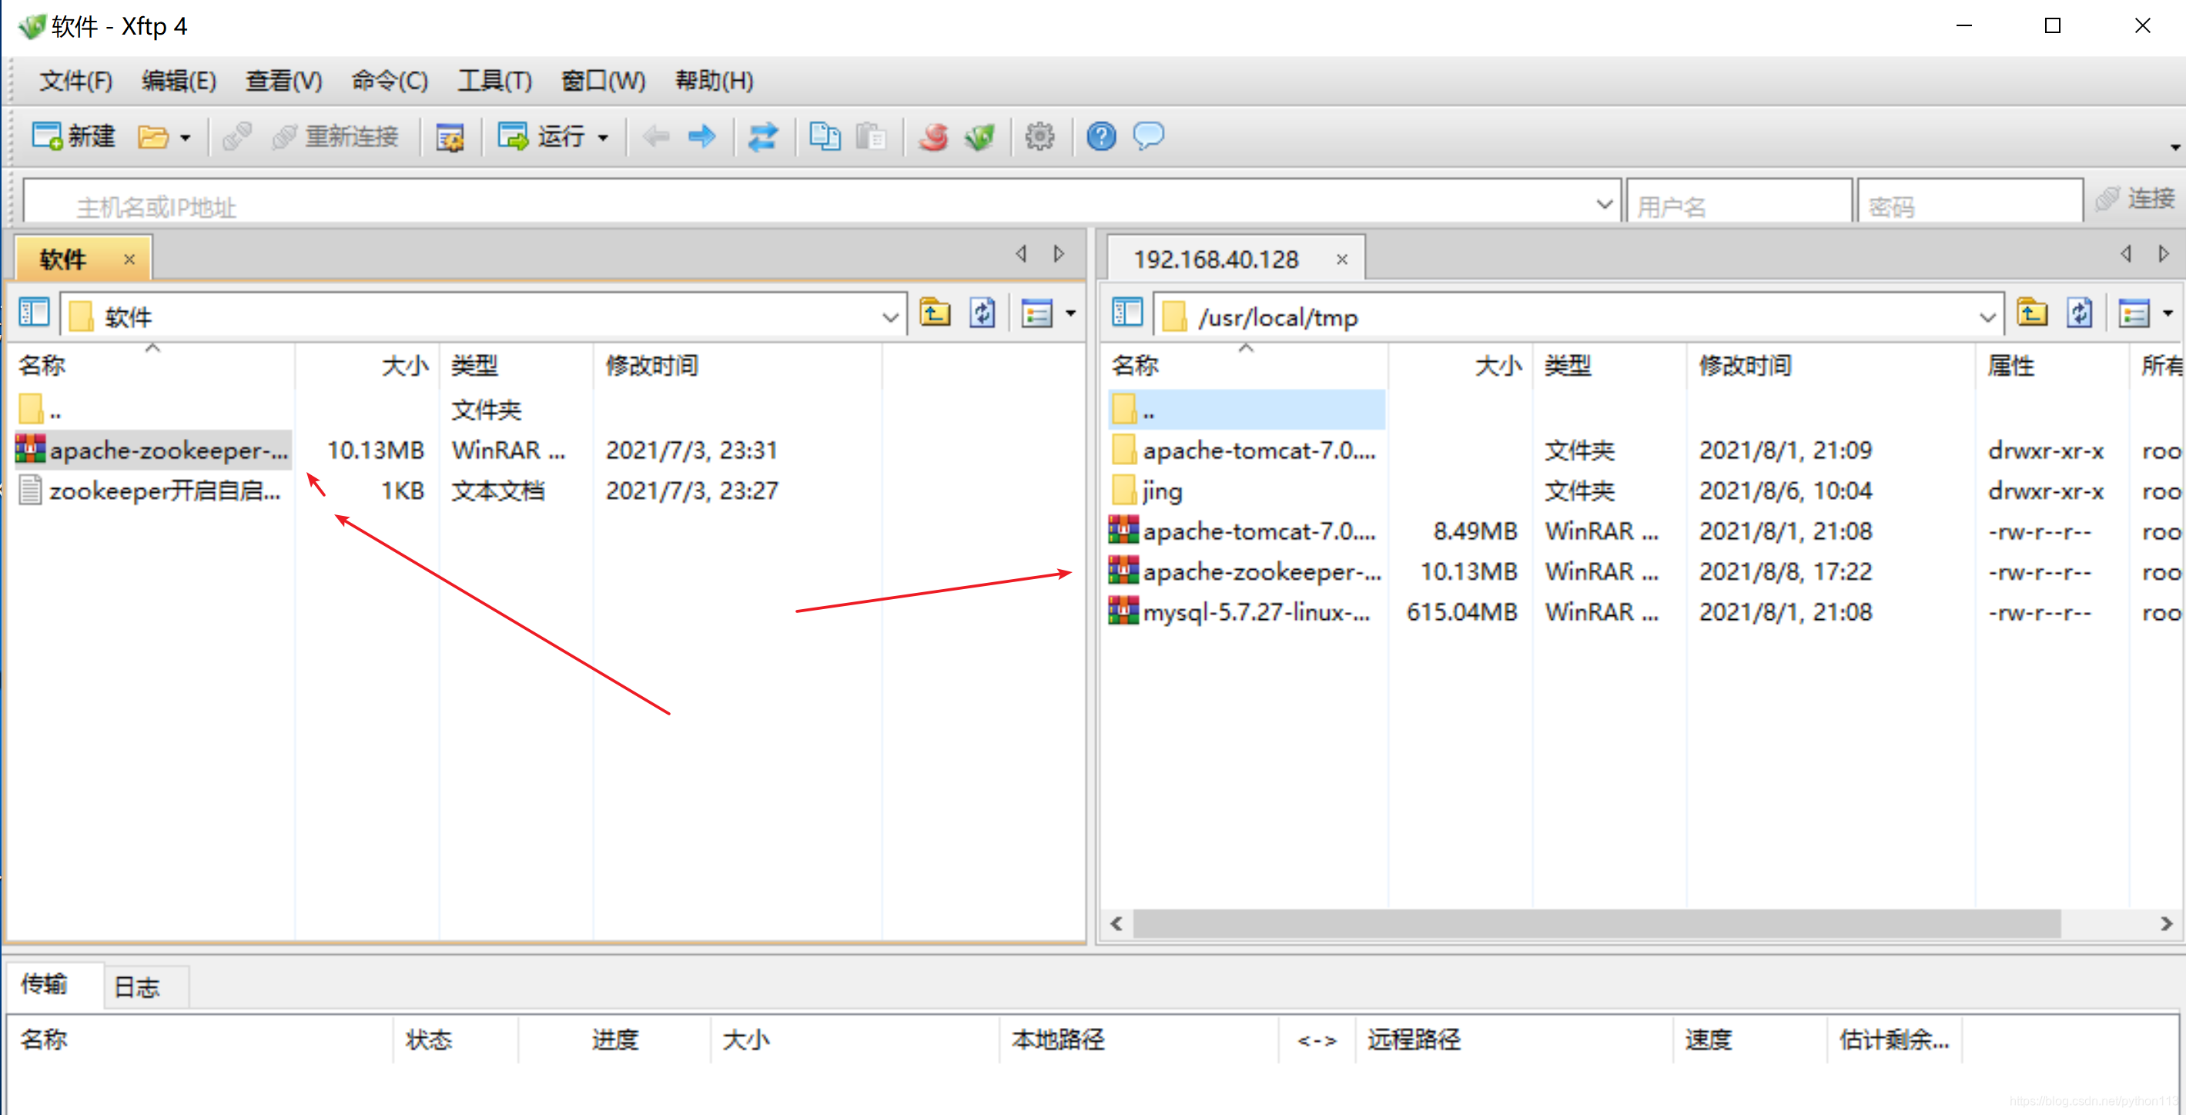Toggle the folder tree in the remote pane
Image resolution: width=2186 pixels, height=1115 pixels.
click(1127, 314)
